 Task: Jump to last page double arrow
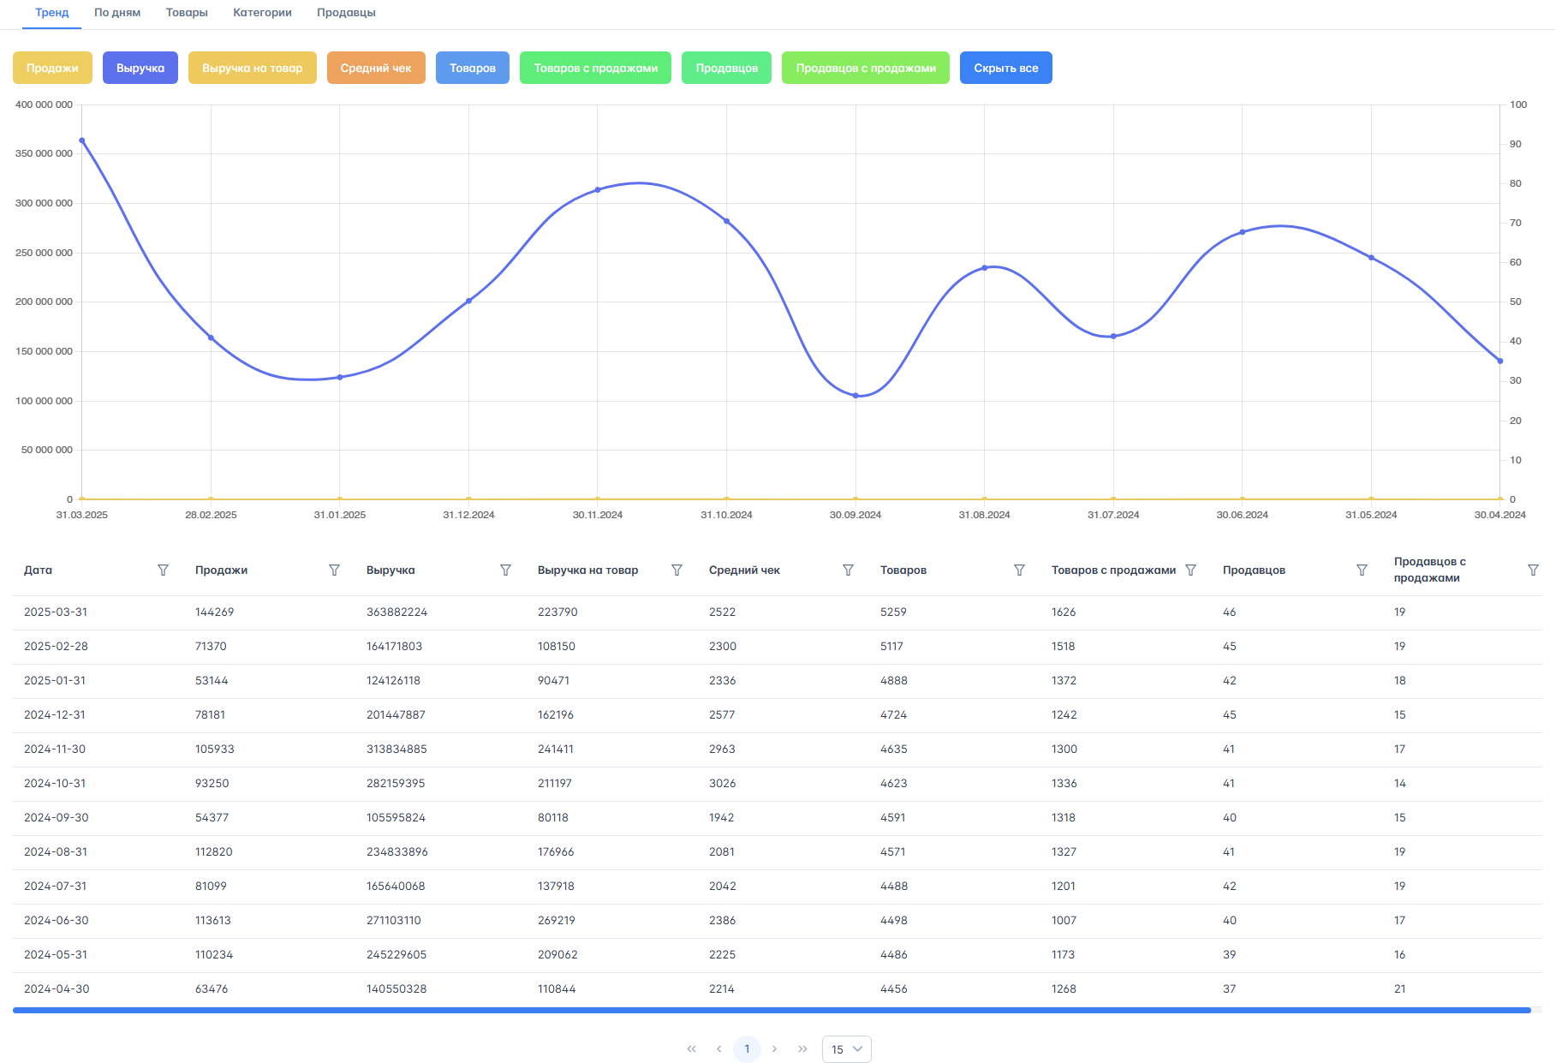[802, 1049]
